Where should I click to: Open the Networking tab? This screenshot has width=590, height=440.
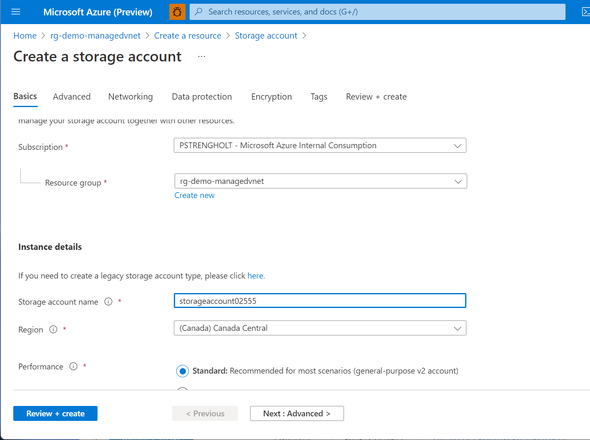tap(130, 97)
